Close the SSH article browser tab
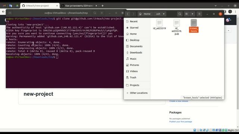Image resolution: width=239 pixels, height=134 pixels. tap(96, 6)
